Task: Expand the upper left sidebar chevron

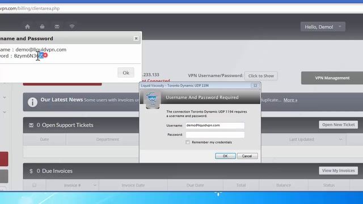Action: (5, 97)
